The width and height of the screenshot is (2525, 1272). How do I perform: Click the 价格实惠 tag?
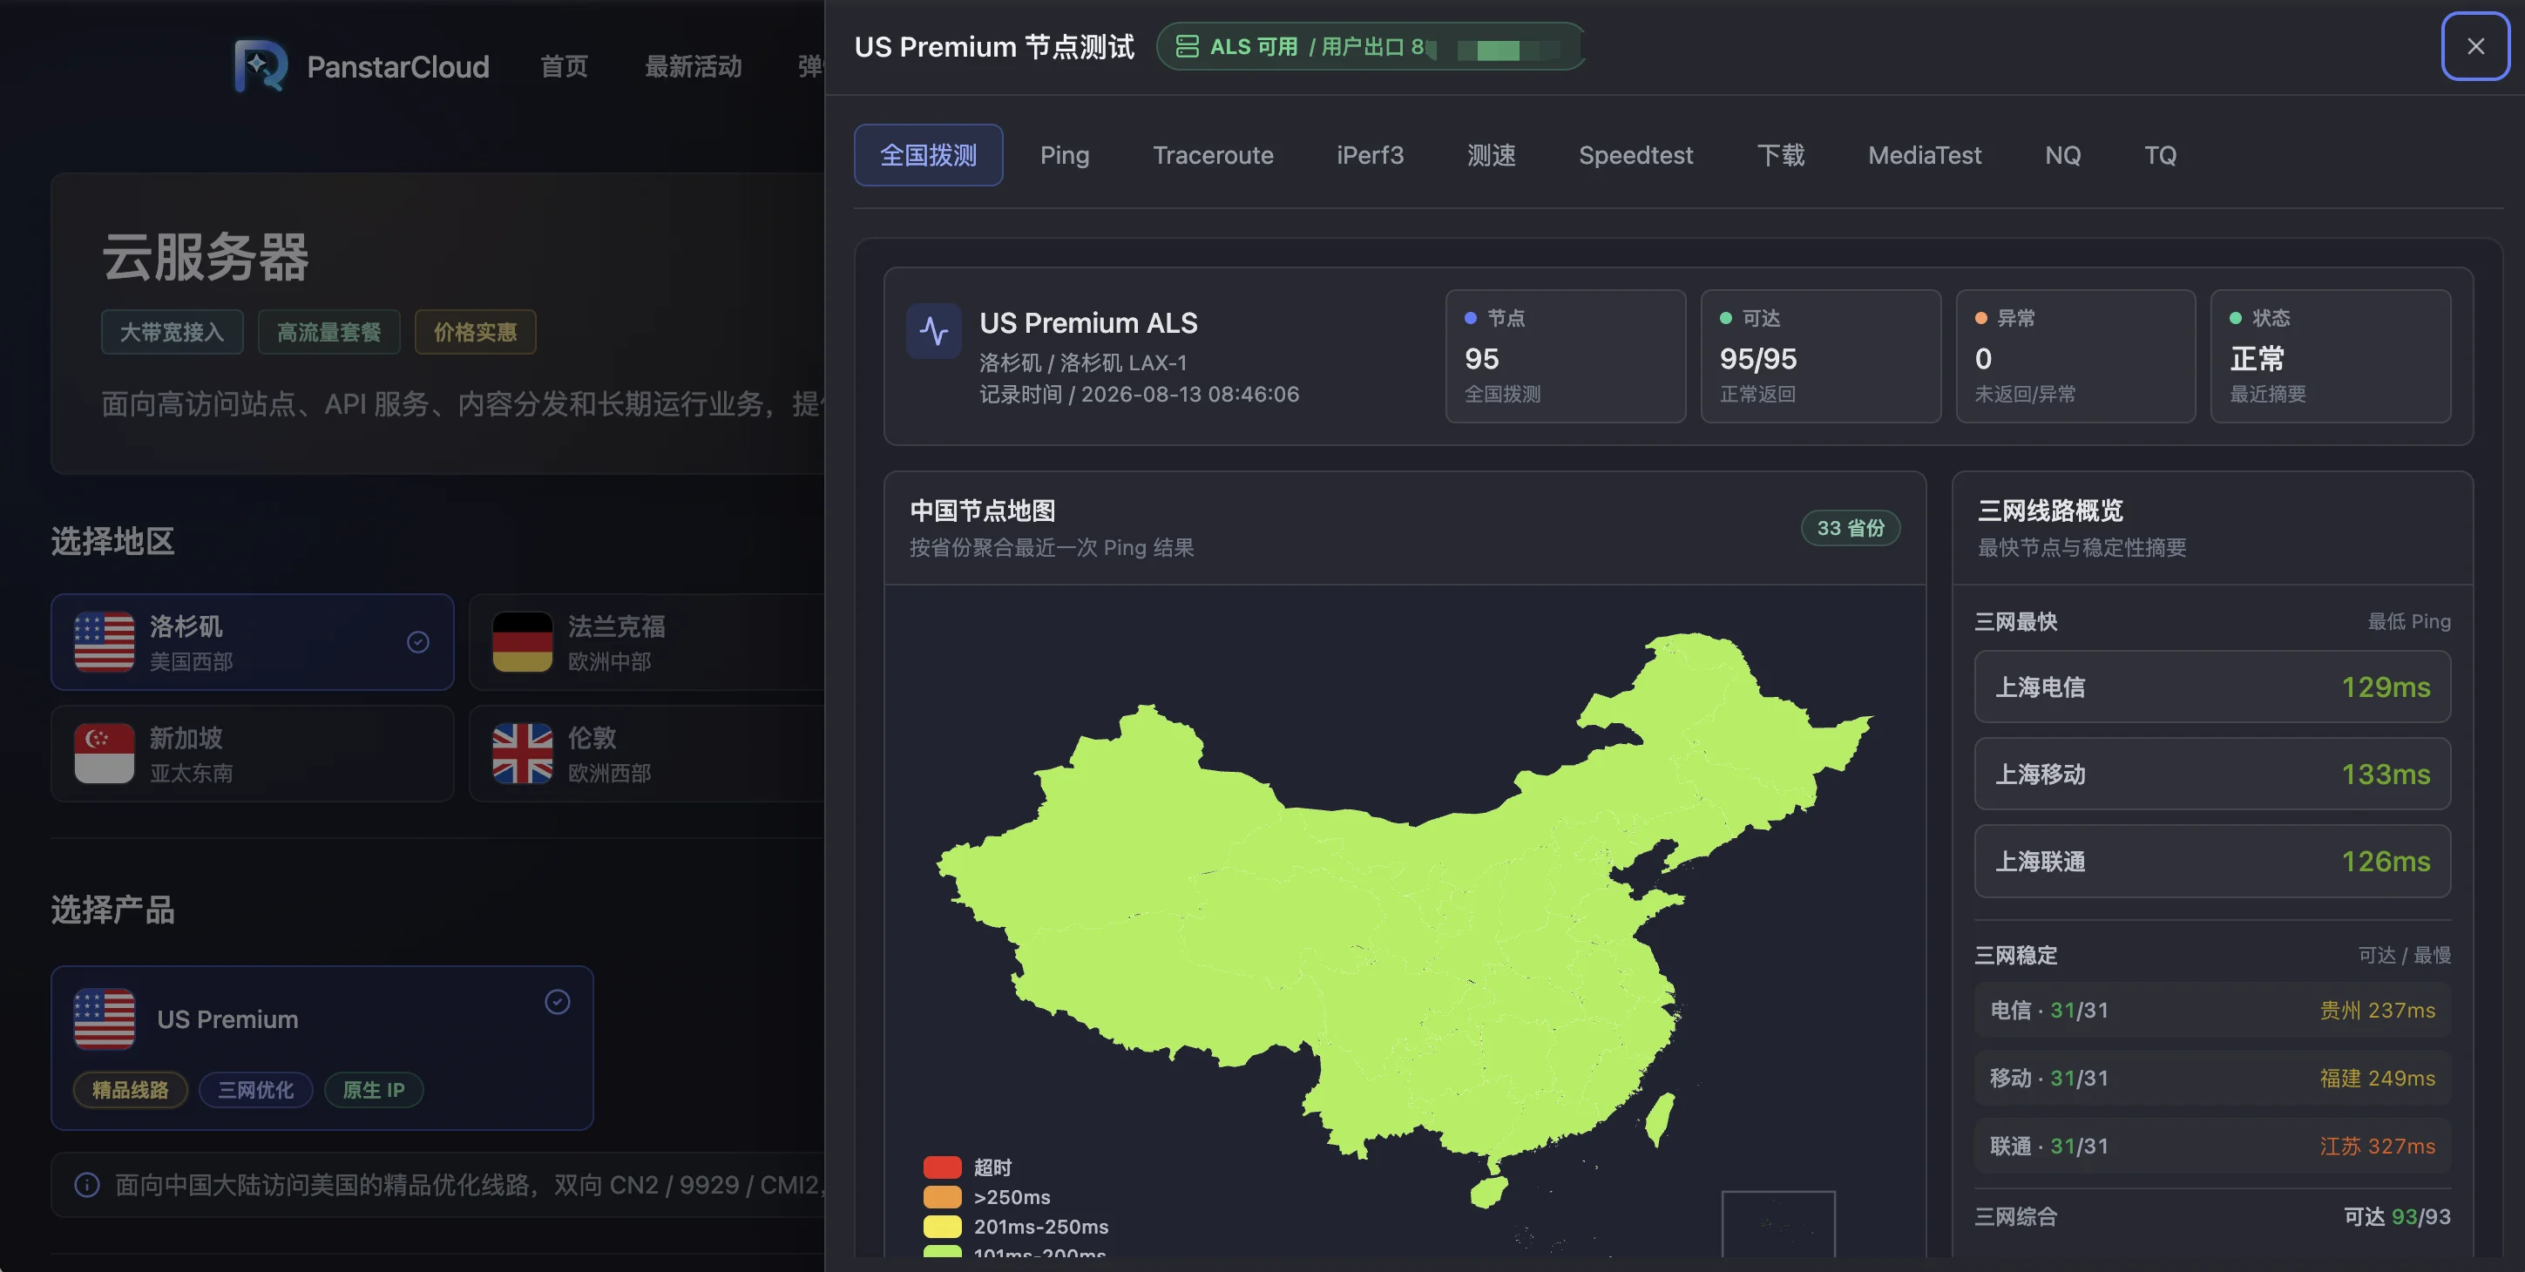[x=474, y=332]
